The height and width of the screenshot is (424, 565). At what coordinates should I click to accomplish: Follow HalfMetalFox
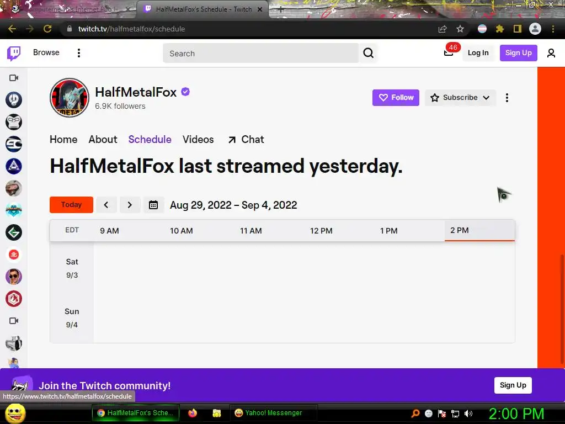(x=396, y=98)
